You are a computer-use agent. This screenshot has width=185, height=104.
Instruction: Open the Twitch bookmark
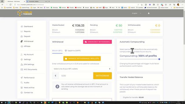[47, 8]
